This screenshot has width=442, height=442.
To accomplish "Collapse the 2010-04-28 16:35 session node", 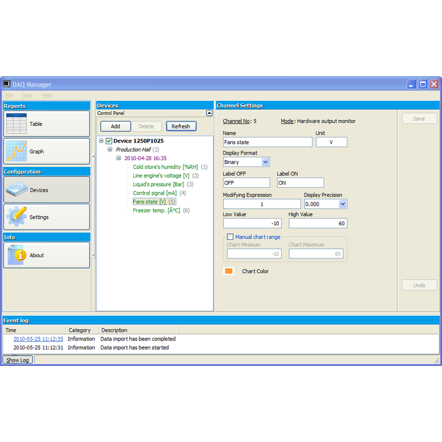I will pos(118,158).
